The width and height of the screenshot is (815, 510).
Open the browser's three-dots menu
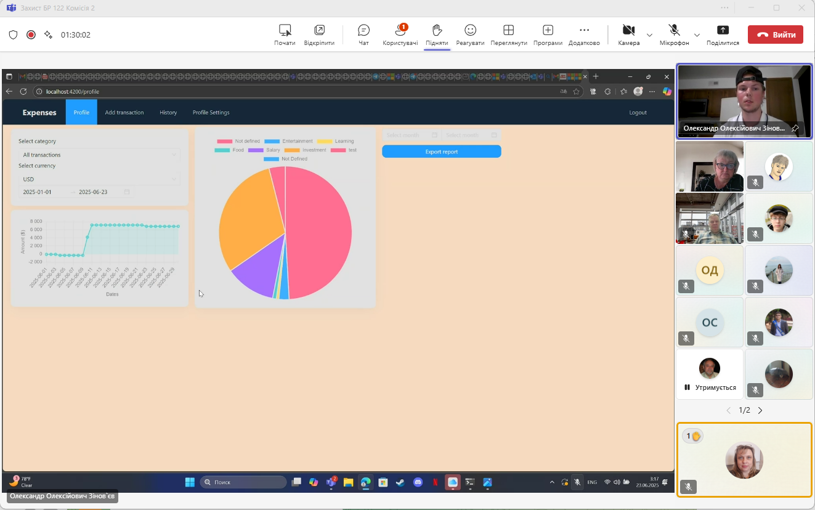point(652,91)
